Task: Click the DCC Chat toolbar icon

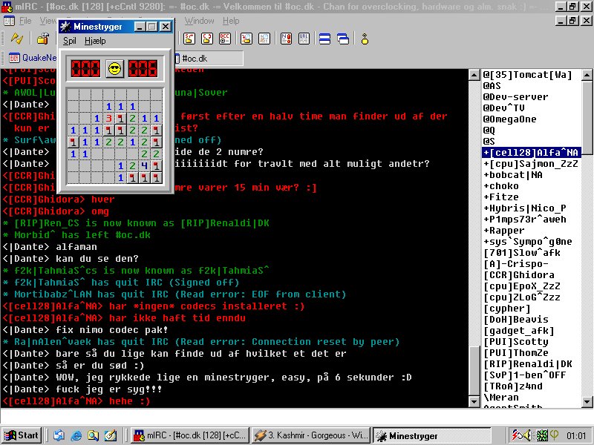Action: point(207,39)
